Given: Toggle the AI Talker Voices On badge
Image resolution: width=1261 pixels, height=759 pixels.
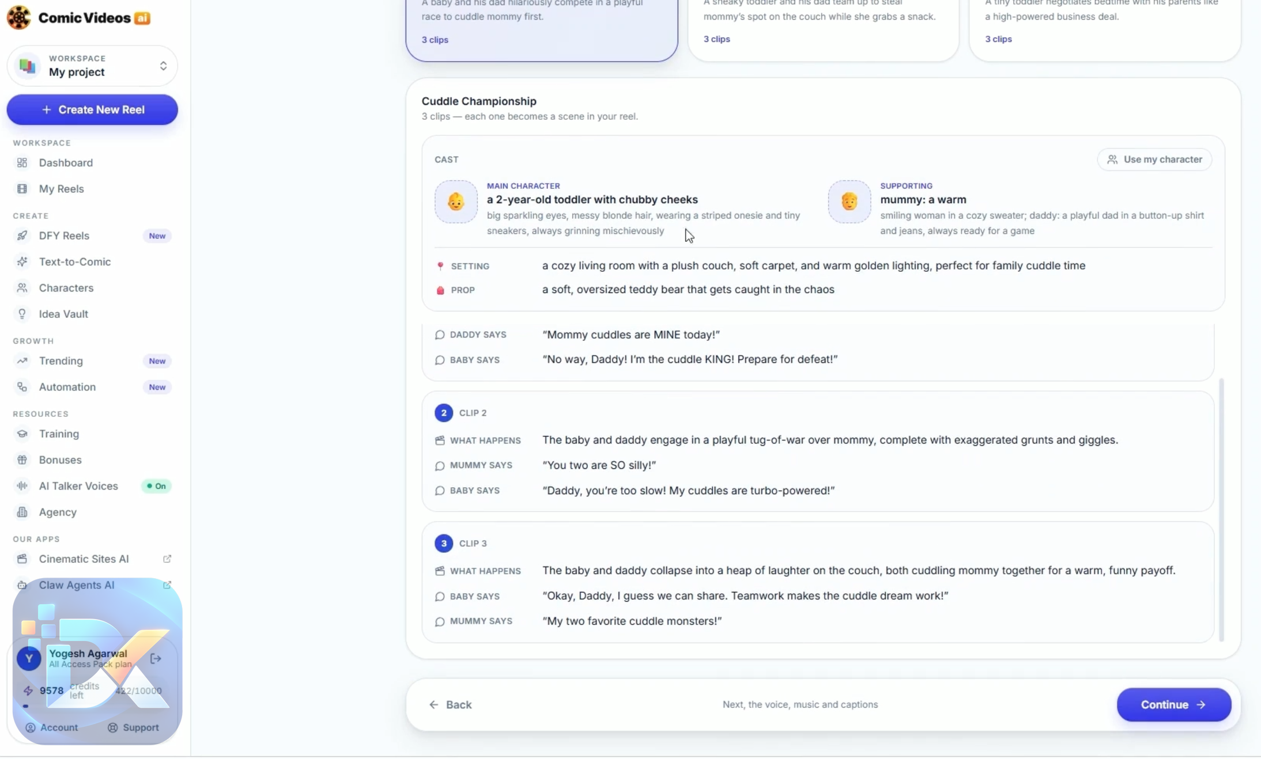Looking at the screenshot, I should click(156, 486).
